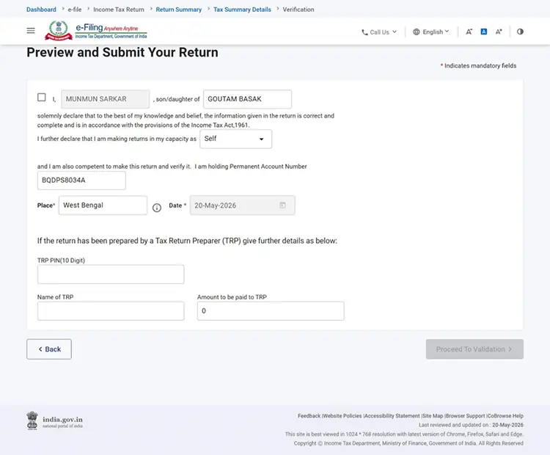Open the English language selector
550x455 pixels.
coord(431,32)
